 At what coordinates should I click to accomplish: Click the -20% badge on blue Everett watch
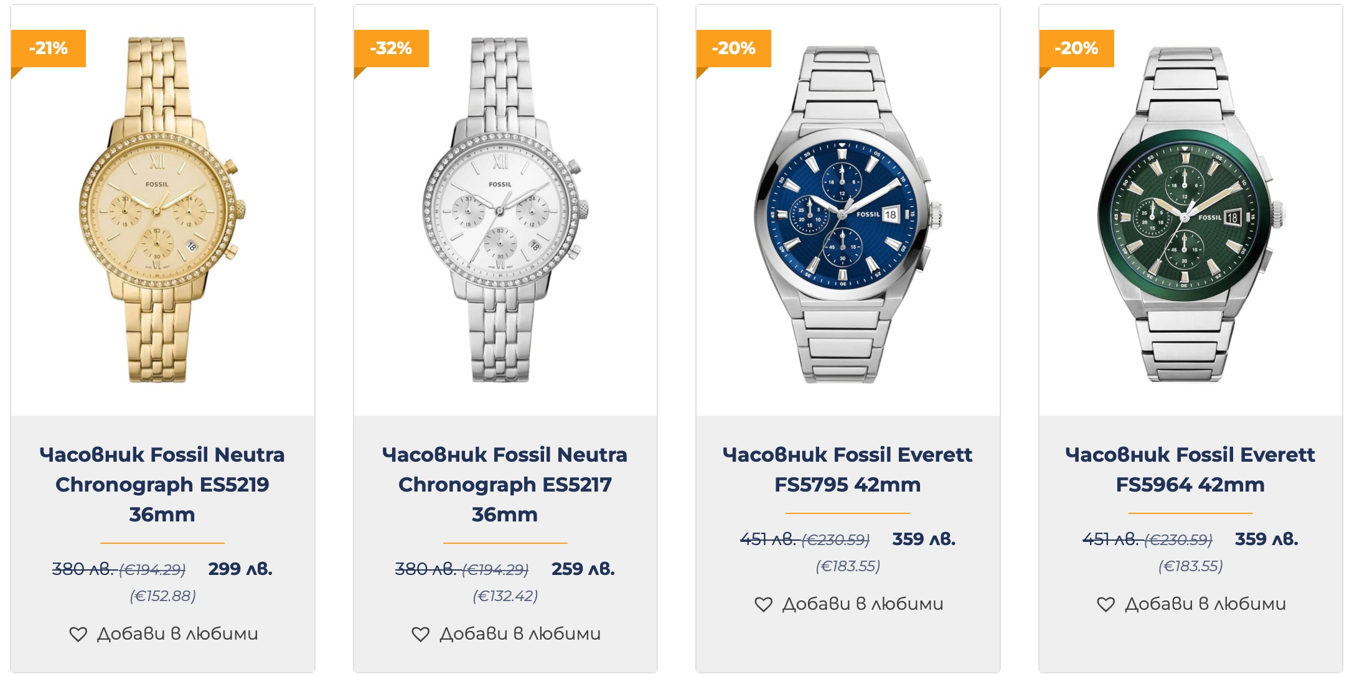pyautogui.click(x=733, y=49)
